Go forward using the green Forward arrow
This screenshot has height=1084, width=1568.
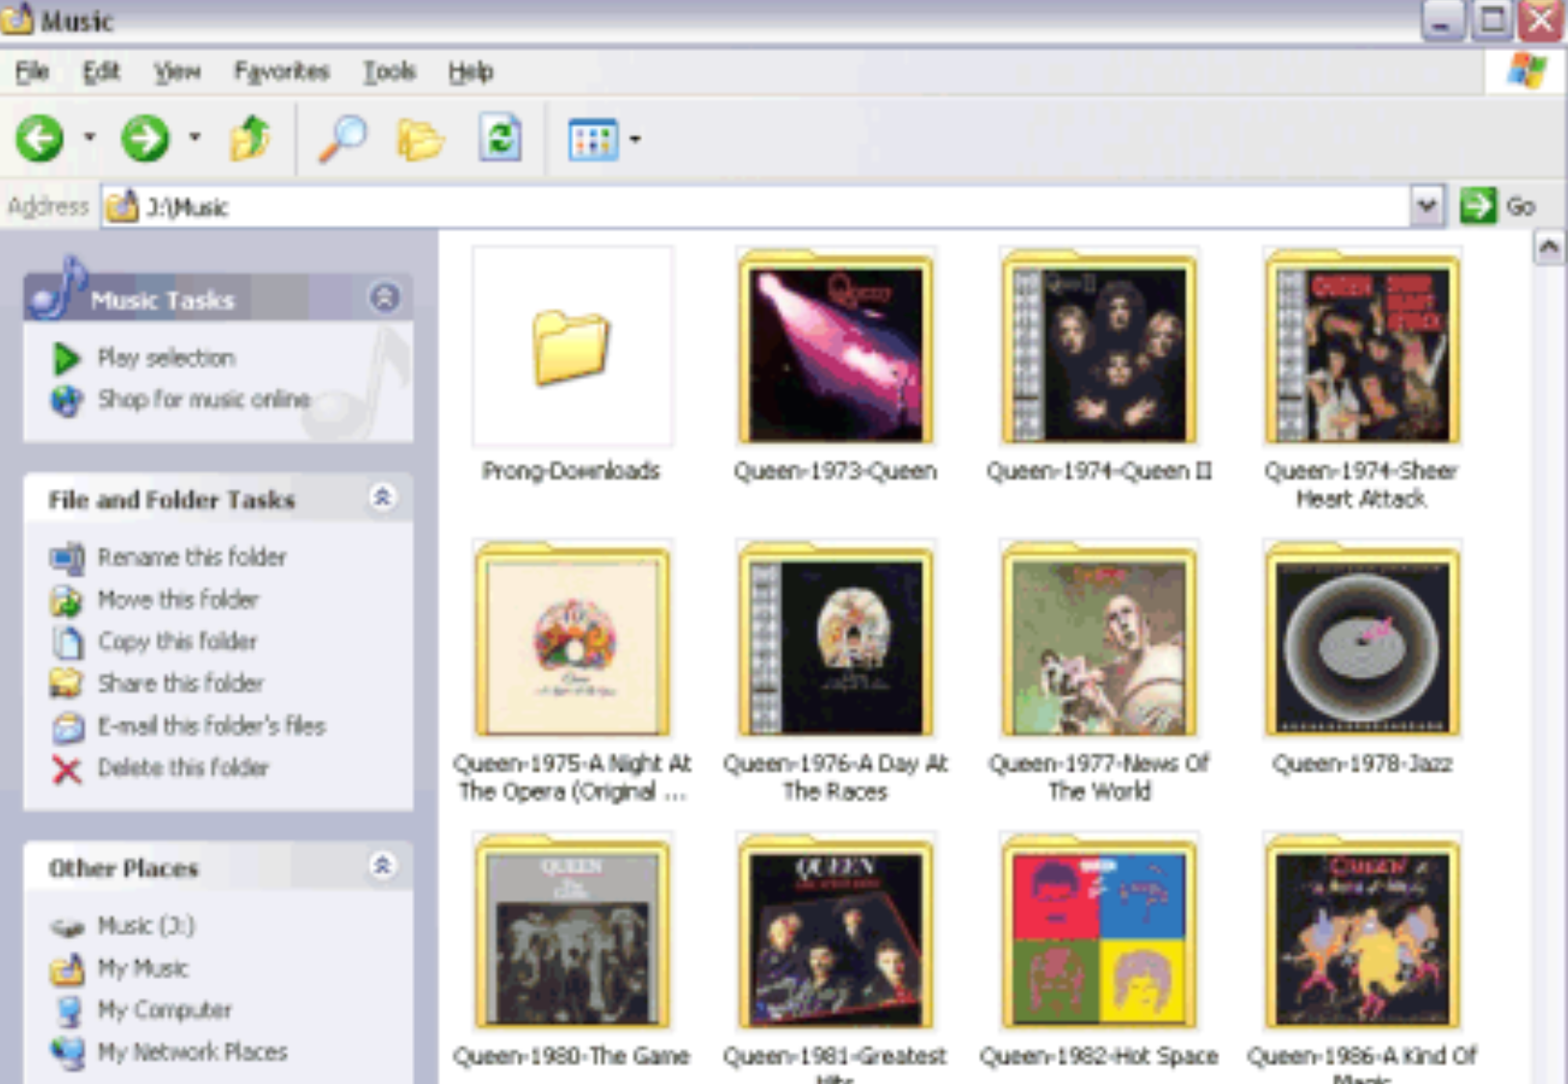click(144, 139)
